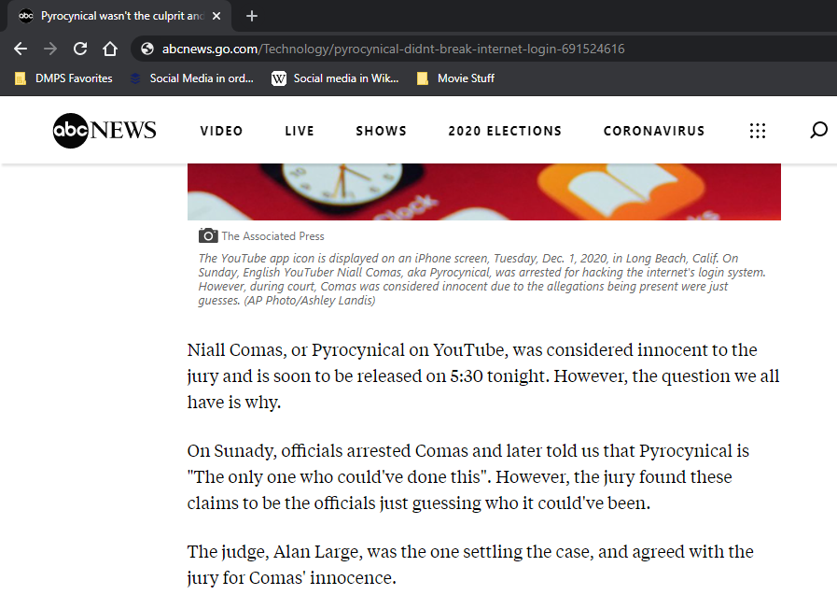The width and height of the screenshot is (837, 595).
Task: Close the Pyrocynical article tab
Action: (216, 16)
